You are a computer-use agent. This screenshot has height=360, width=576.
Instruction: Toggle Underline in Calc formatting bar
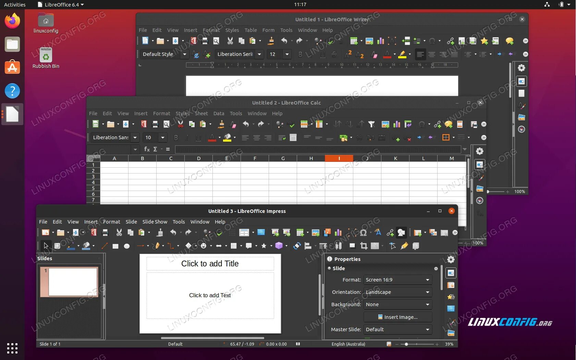[x=198, y=137]
